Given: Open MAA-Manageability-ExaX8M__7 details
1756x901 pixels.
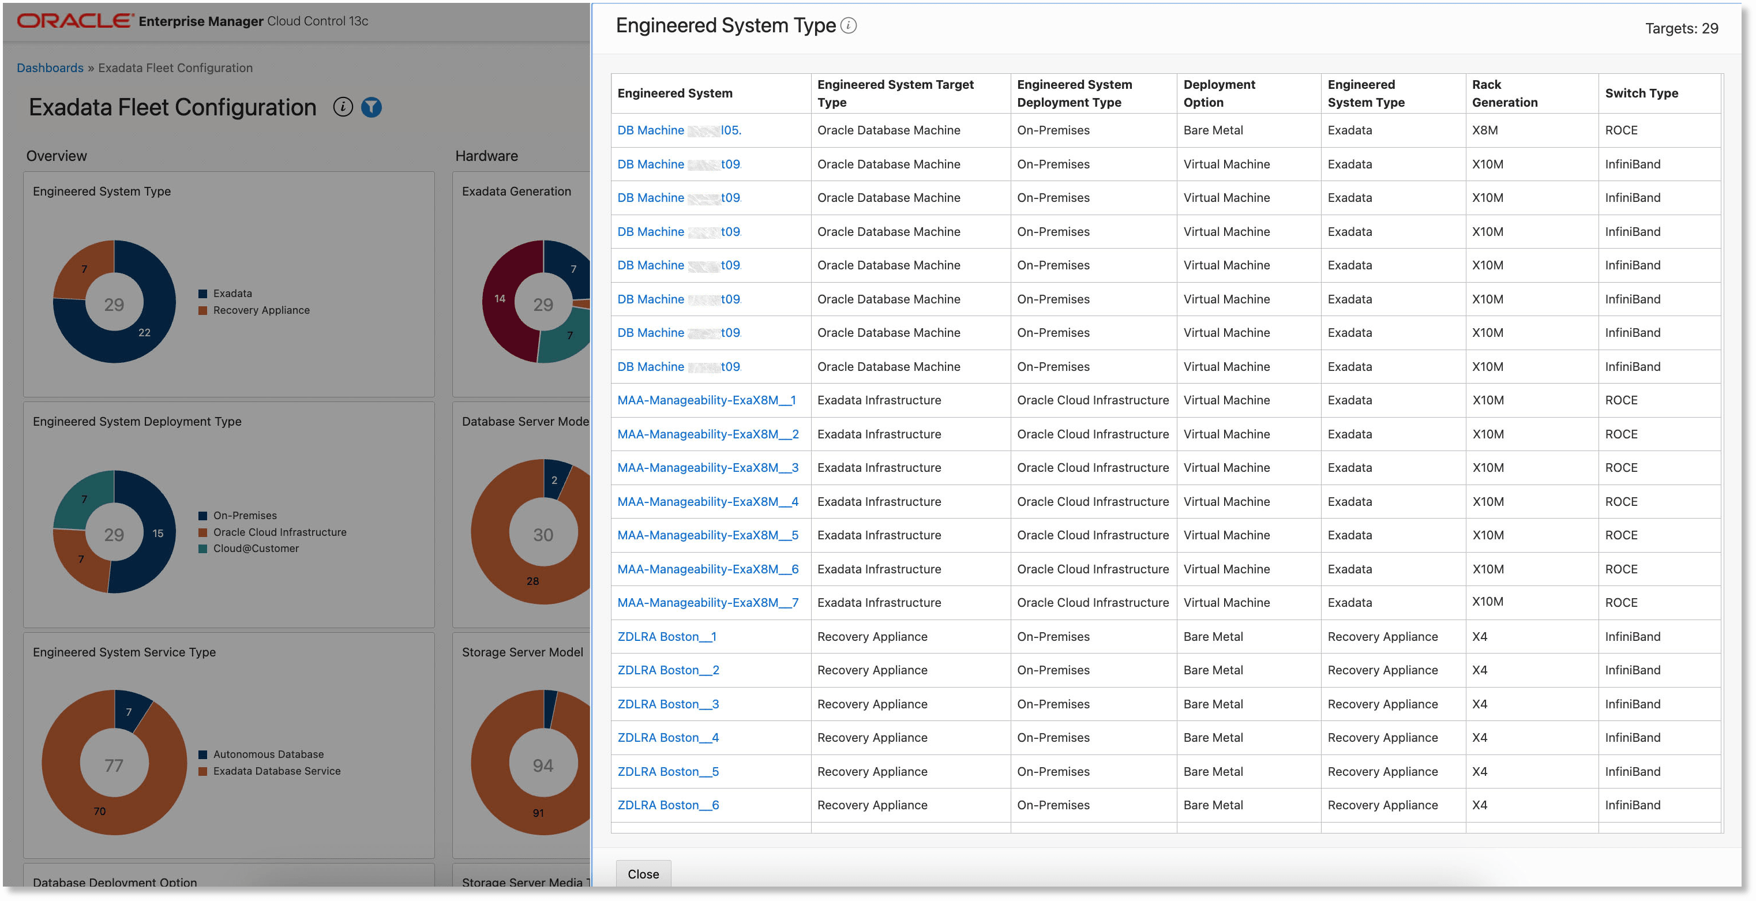Looking at the screenshot, I should point(709,602).
